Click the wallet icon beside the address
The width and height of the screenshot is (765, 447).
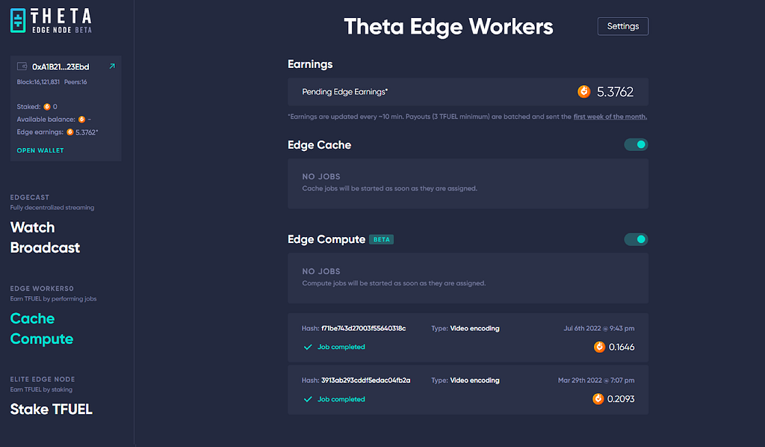tap(22, 67)
